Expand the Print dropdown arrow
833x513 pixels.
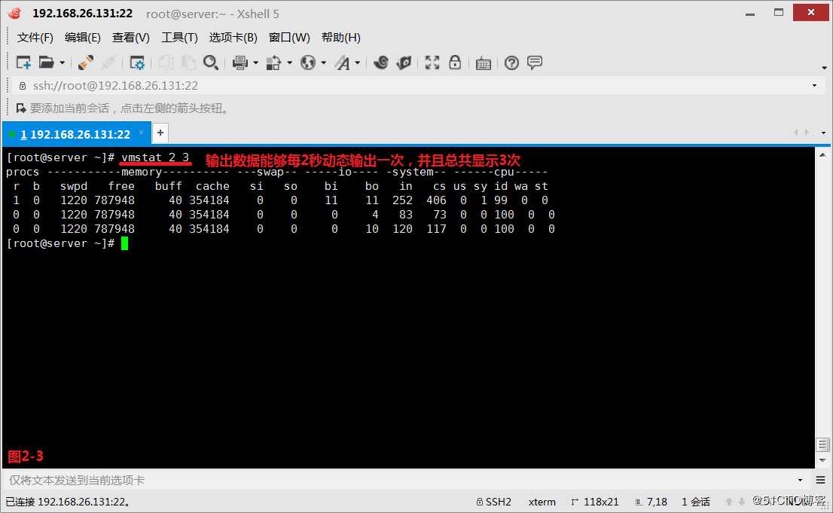tap(255, 63)
